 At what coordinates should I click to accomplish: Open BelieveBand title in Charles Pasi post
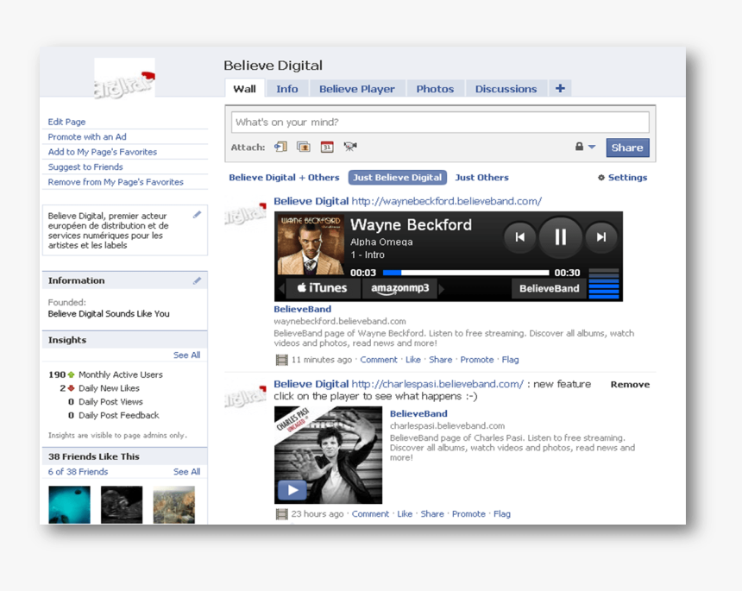[418, 413]
